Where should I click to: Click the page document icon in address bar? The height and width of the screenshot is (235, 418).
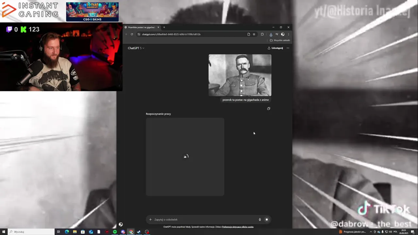249,34
